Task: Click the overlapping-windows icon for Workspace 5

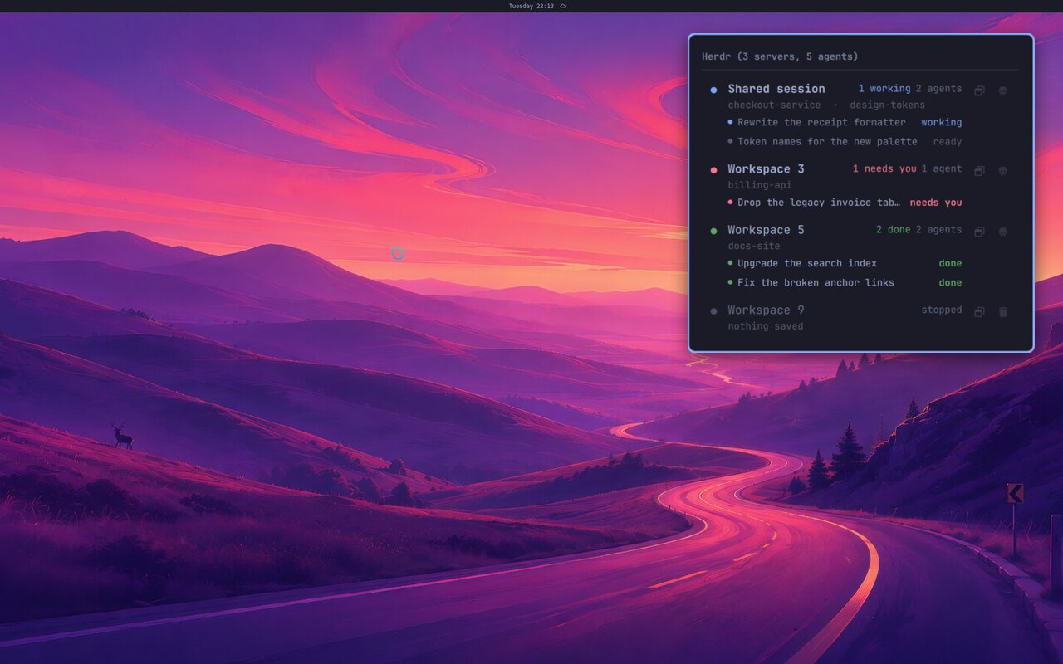Action: pyautogui.click(x=979, y=232)
